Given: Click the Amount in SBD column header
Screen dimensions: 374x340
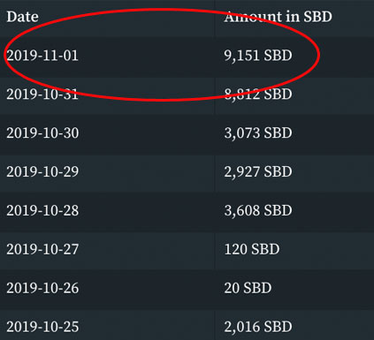Looking at the screenshot, I should pos(278,17).
